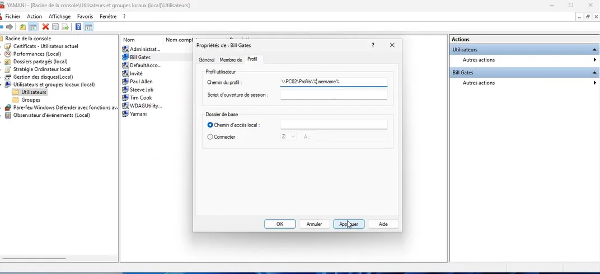Screen dimensions: 600x274
Task: Switch to the Membre de tab
Action: (231, 59)
